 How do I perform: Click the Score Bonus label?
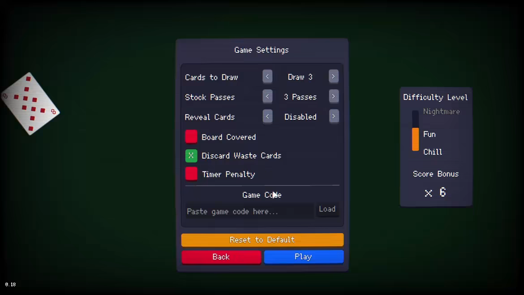(x=436, y=174)
